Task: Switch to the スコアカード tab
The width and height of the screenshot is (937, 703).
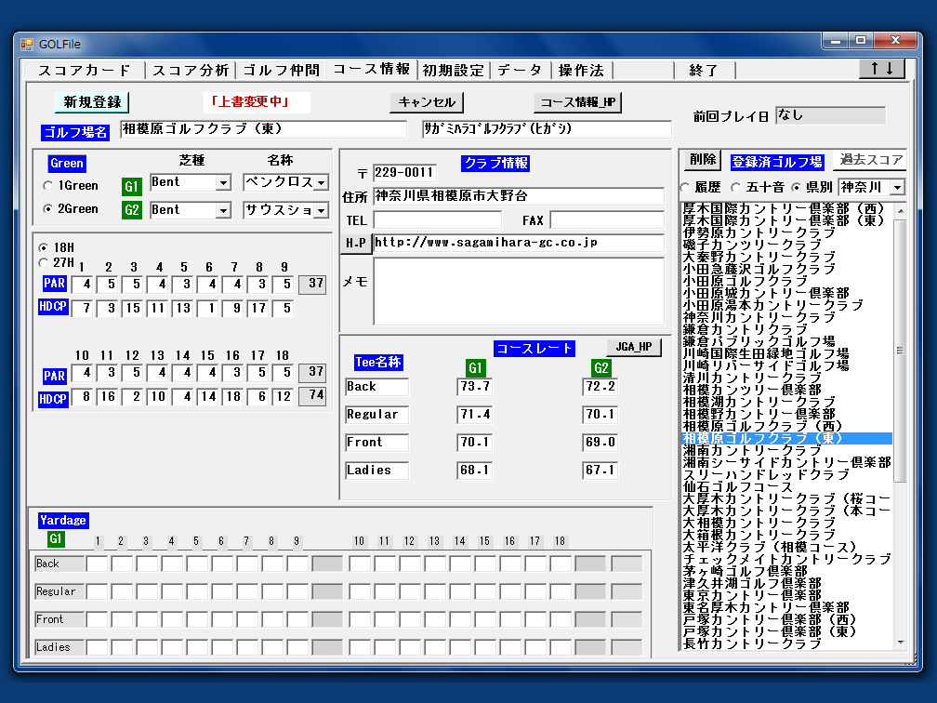Action: coord(85,71)
